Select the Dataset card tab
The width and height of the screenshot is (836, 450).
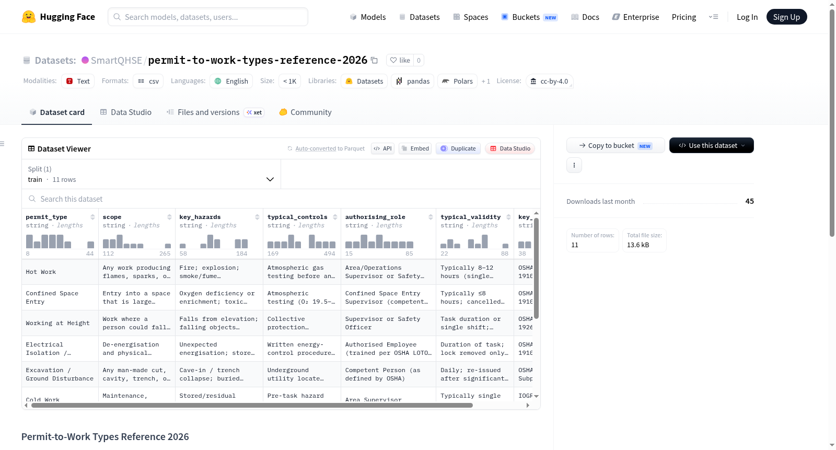(x=56, y=112)
